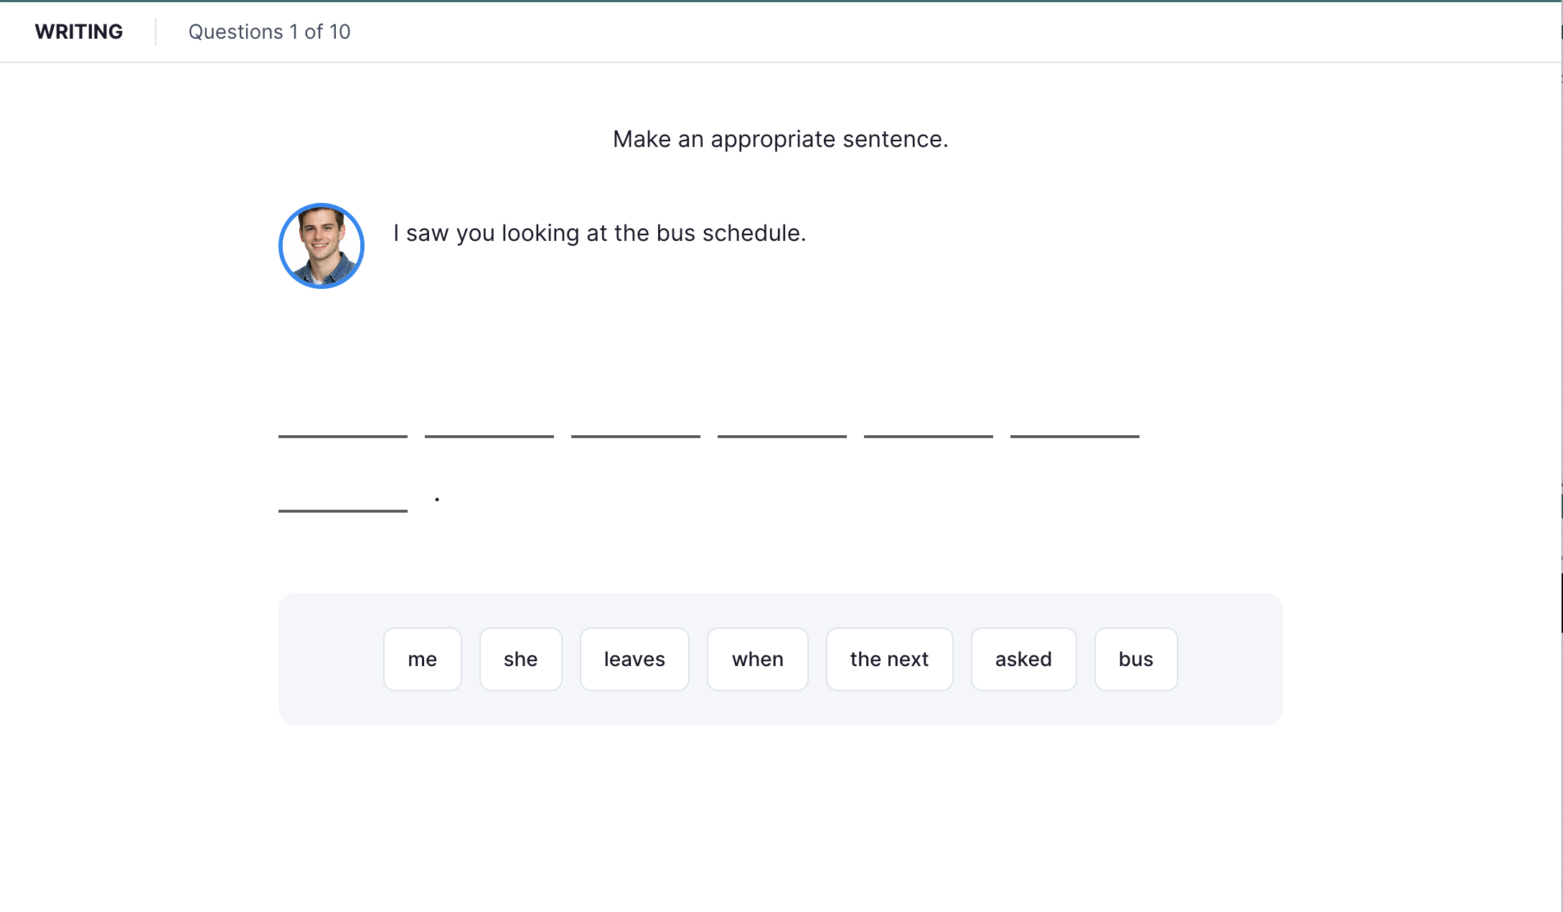Click the second blank in the answer row
Viewport: 1563px width, 912px height.
(x=489, y=436)
